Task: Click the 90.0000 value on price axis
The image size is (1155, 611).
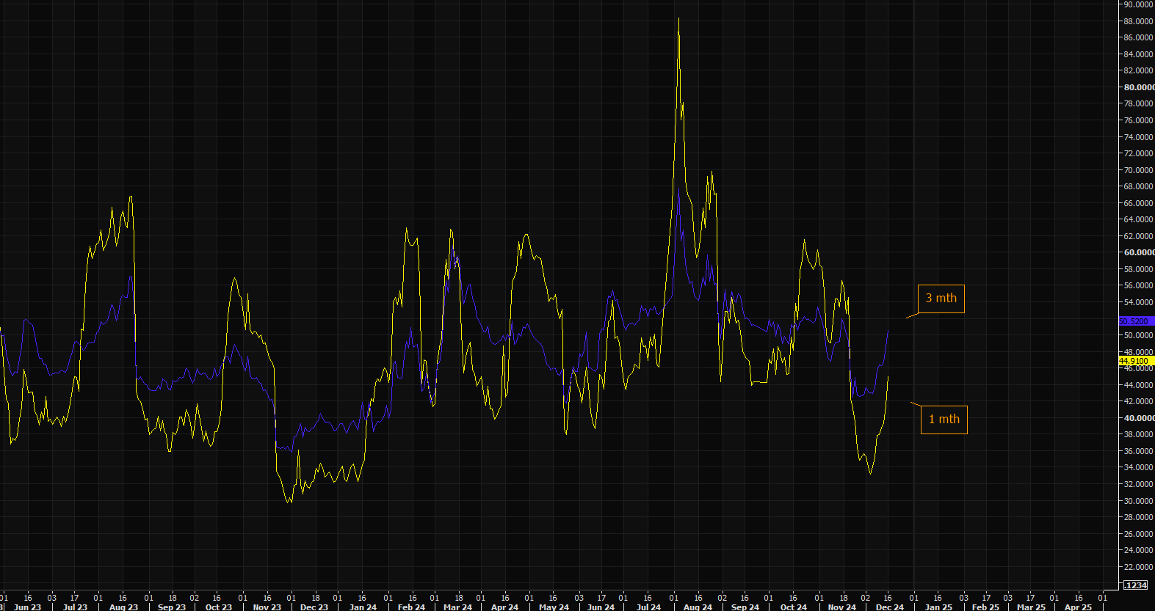Action: pyautogui.click(x=1138, y=4)
